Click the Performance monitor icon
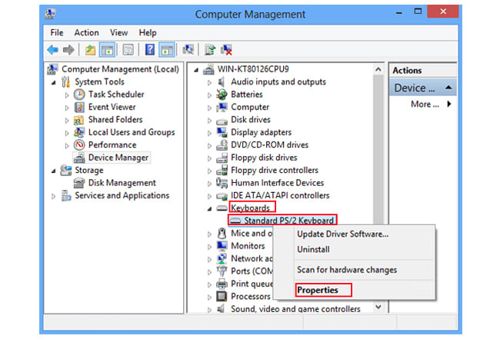The height and width of the screenshot is (339, 500). [79, 145]
